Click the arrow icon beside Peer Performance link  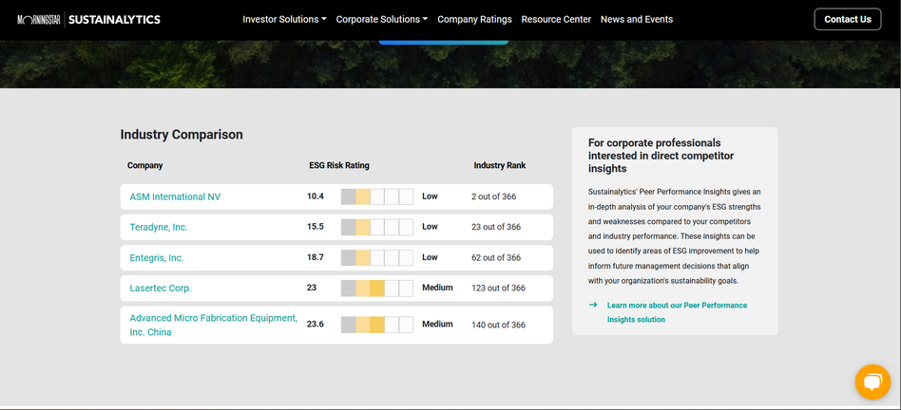pos(593,305)
